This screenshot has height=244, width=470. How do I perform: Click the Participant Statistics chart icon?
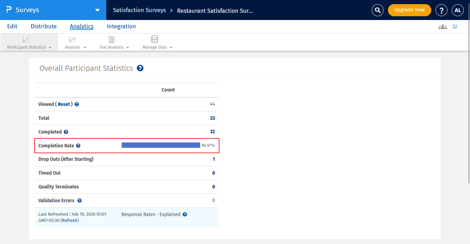tap(26, 39)
